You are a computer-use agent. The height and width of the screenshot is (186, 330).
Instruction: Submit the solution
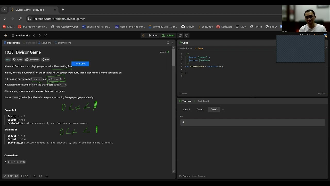pos(168,35)
